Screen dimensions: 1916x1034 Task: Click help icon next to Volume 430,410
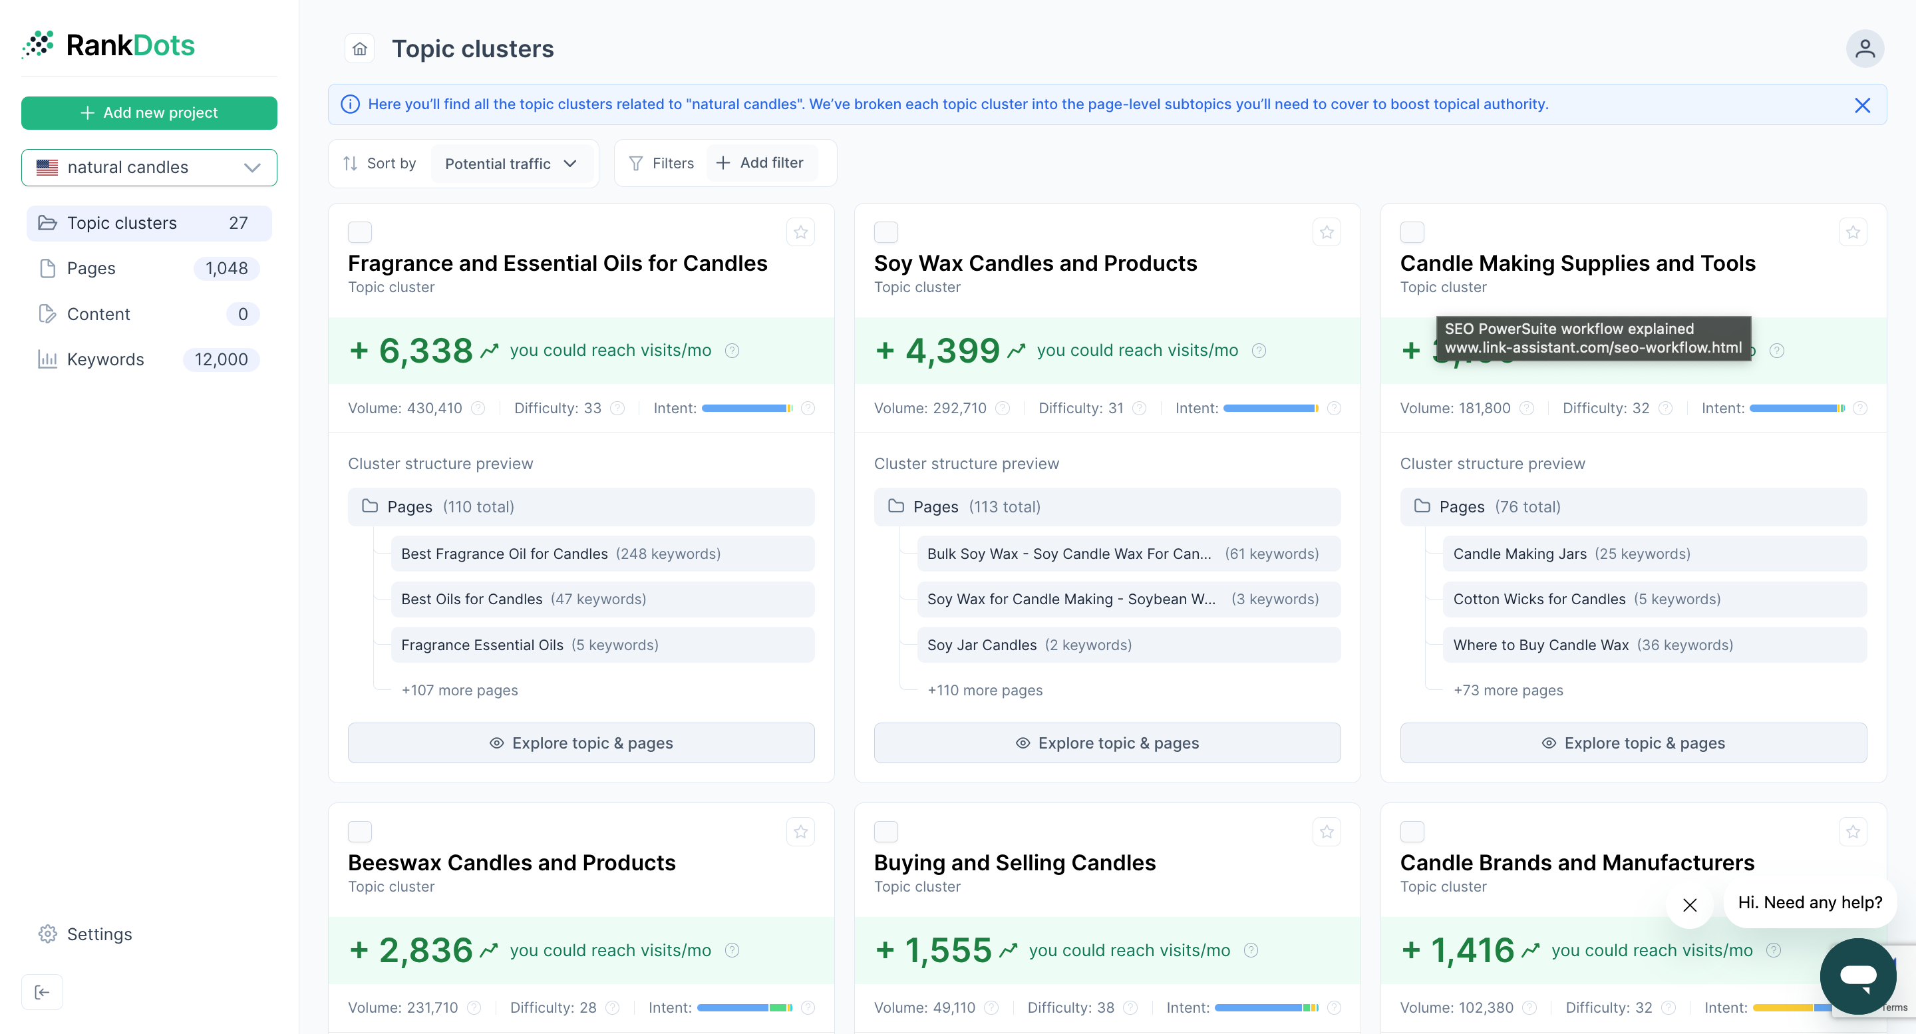478,409
